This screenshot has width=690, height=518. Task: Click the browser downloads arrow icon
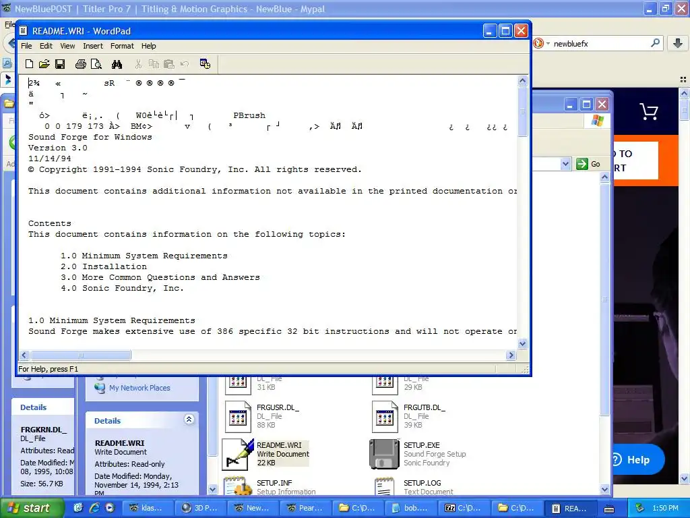pos(678,43)
